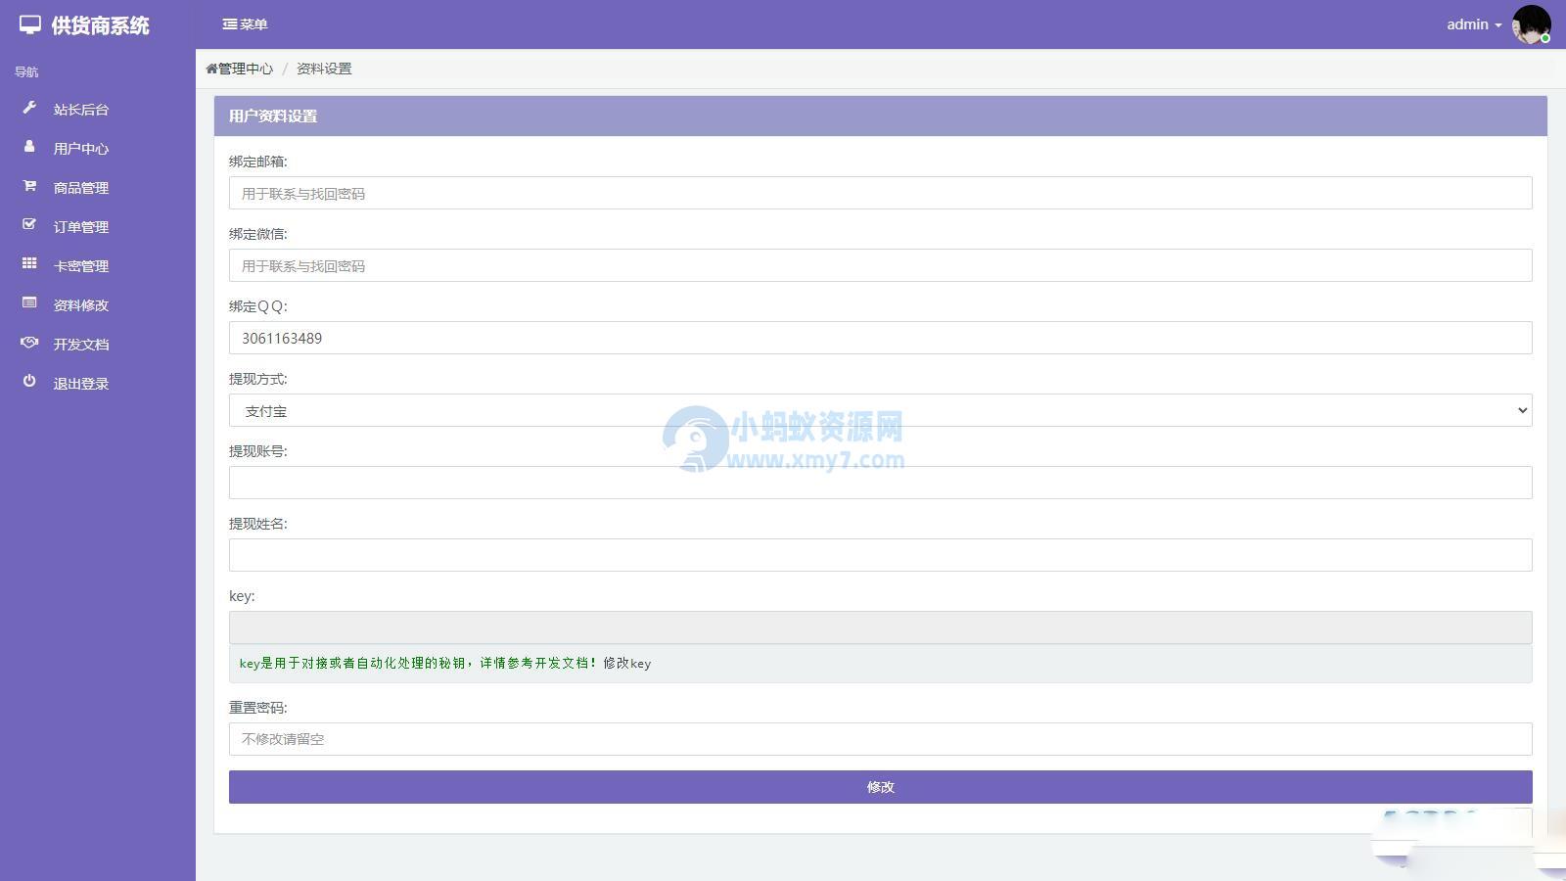Focus the 绑定邮箱 input field
This screenshot has height=881, width=1566.
[x=880, y=193]
